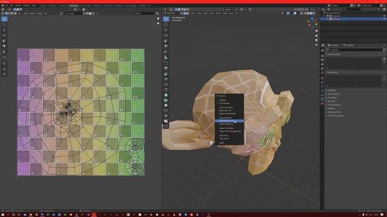Open the Texture Paint workspace tab
Image resolution: width=387 pixels, height=217 pixels.
coord(86,5)
